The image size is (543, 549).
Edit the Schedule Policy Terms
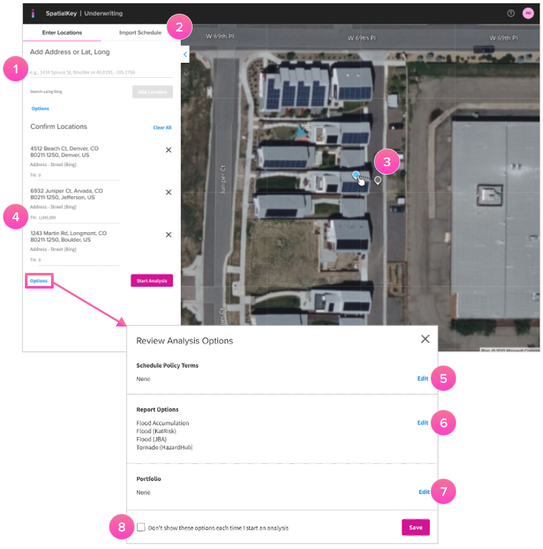pyautogui.click(x=422, y=378)
